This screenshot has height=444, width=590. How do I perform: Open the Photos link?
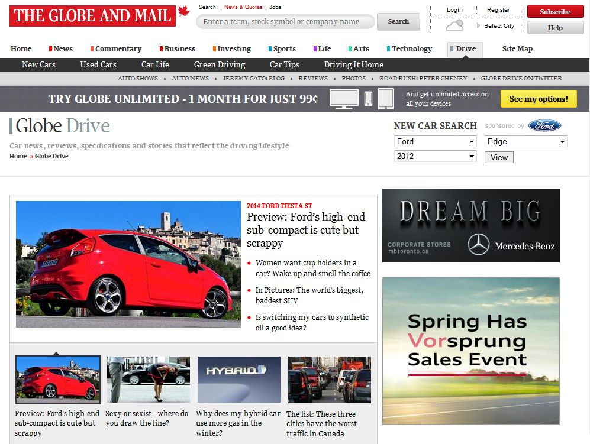[353, 78]
